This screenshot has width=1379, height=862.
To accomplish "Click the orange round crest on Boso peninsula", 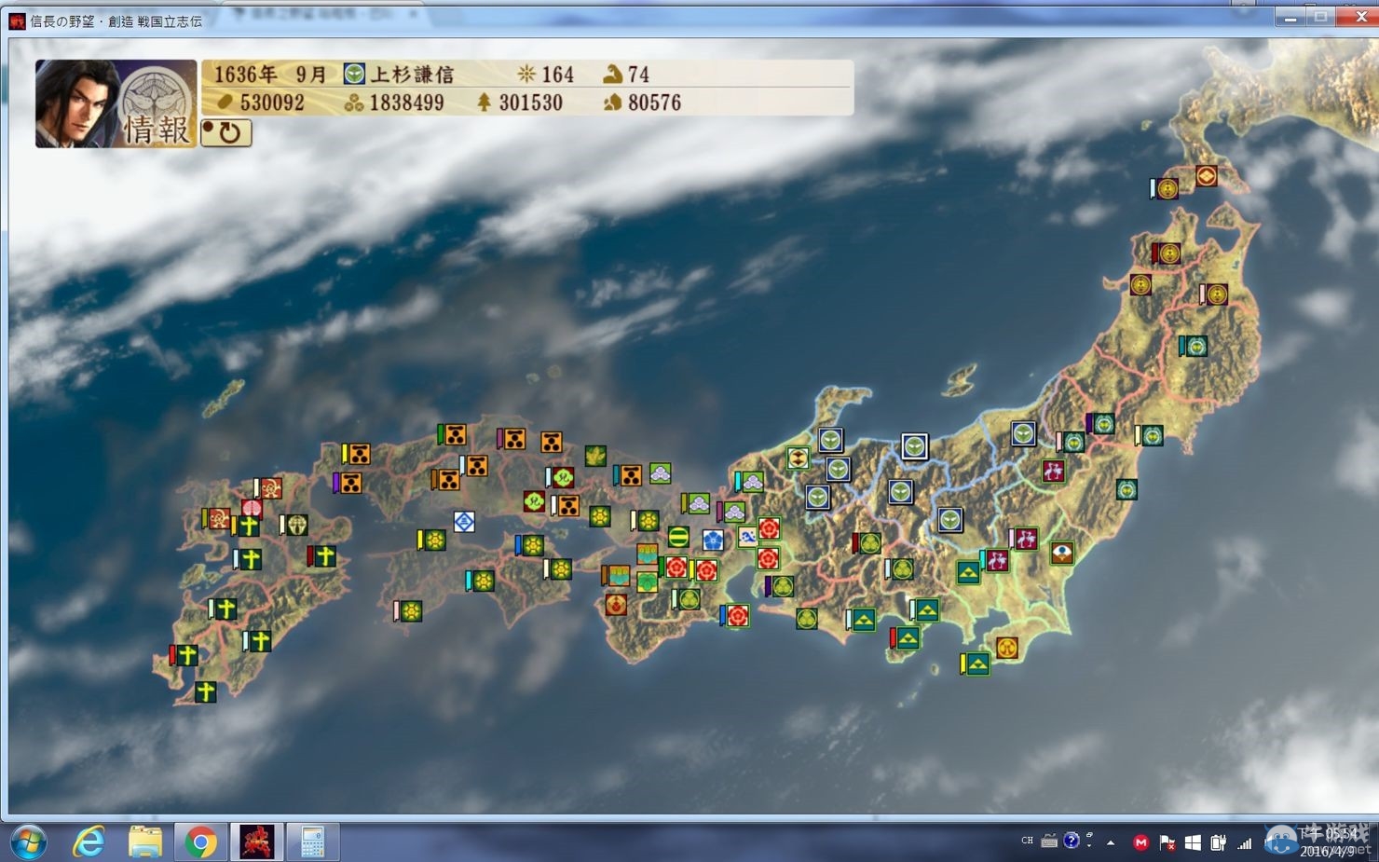I will point(1006,647).
